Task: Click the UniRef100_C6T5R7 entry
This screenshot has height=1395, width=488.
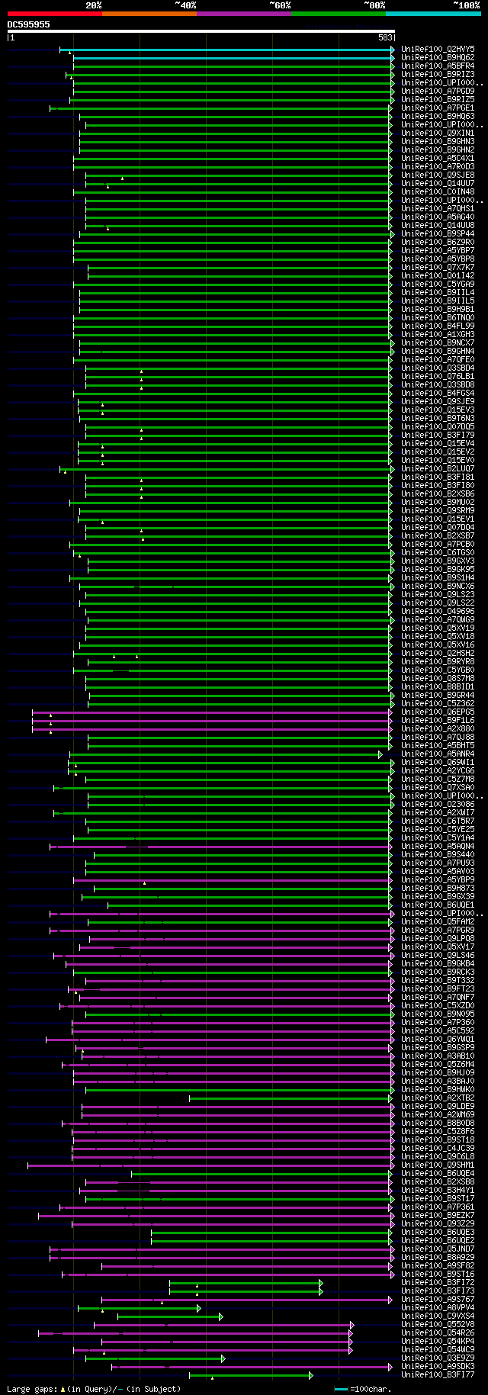Action: point(438,821)
